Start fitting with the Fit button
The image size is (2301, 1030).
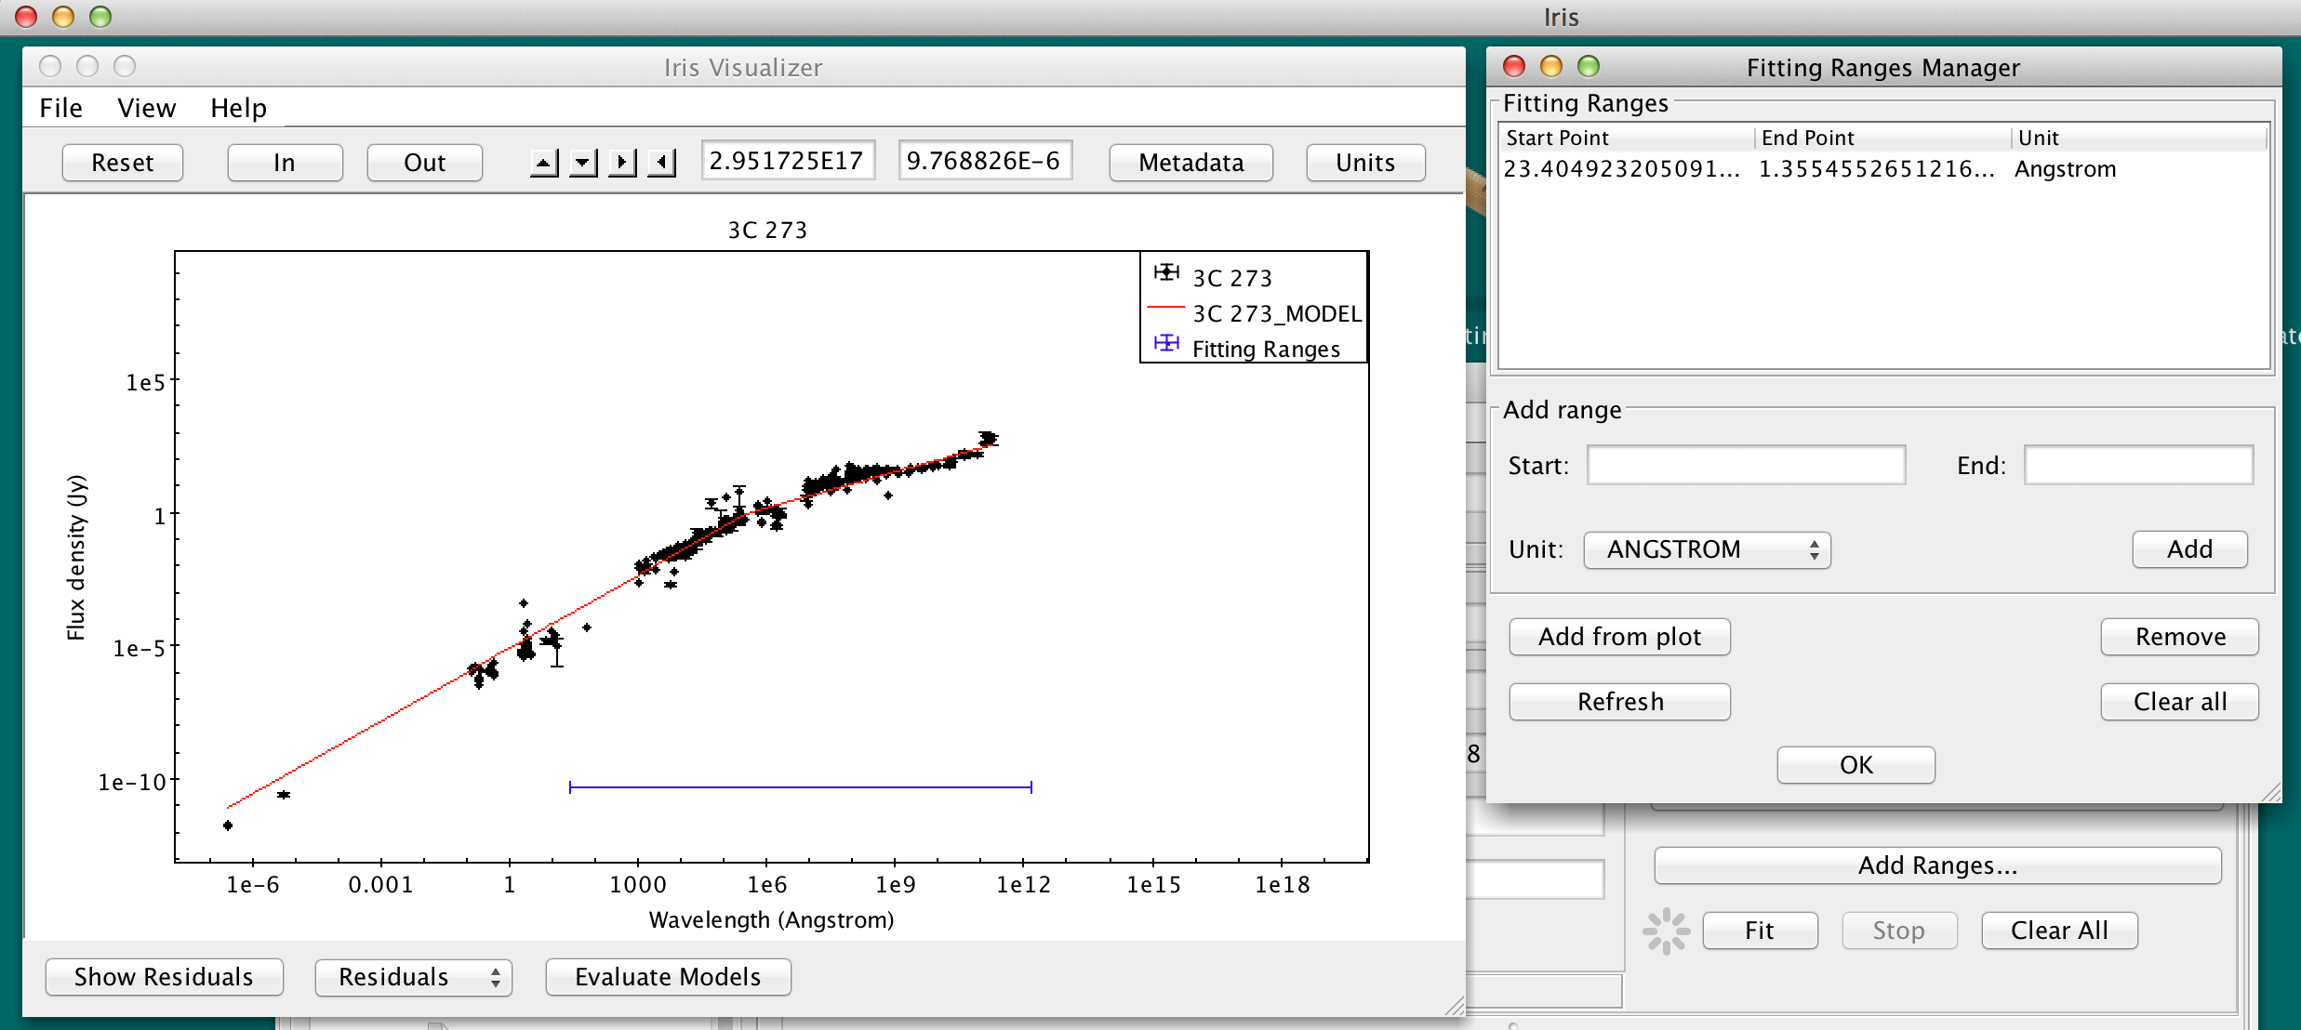(x=1760, y=931)
